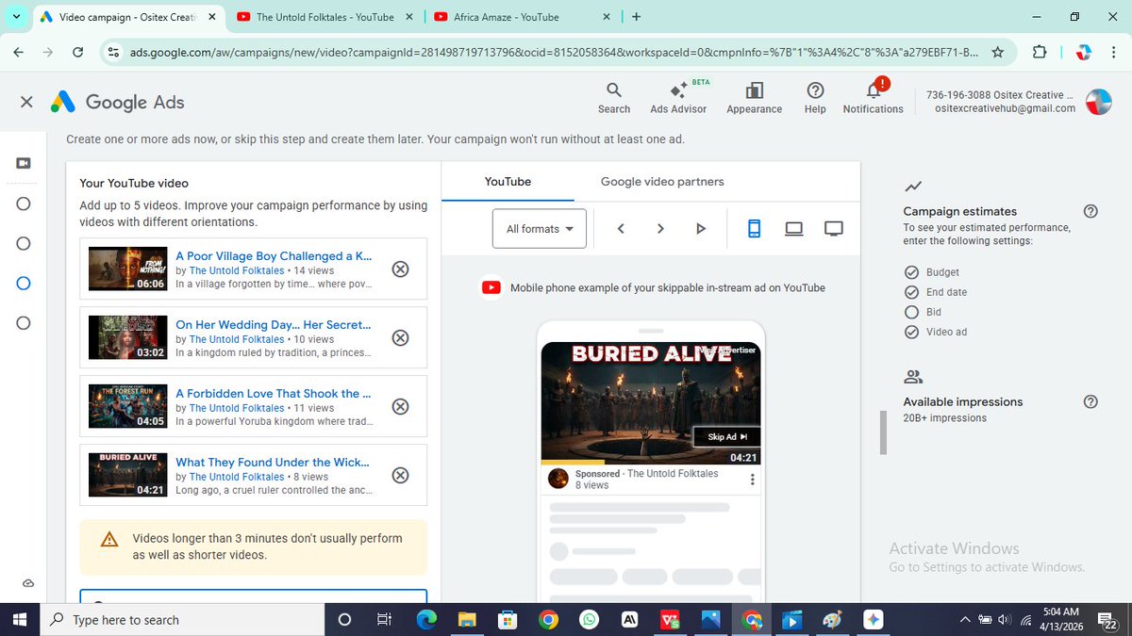Select the highlighted blue step circle
Screen dimensions: 1132x636
click(25, 283)
